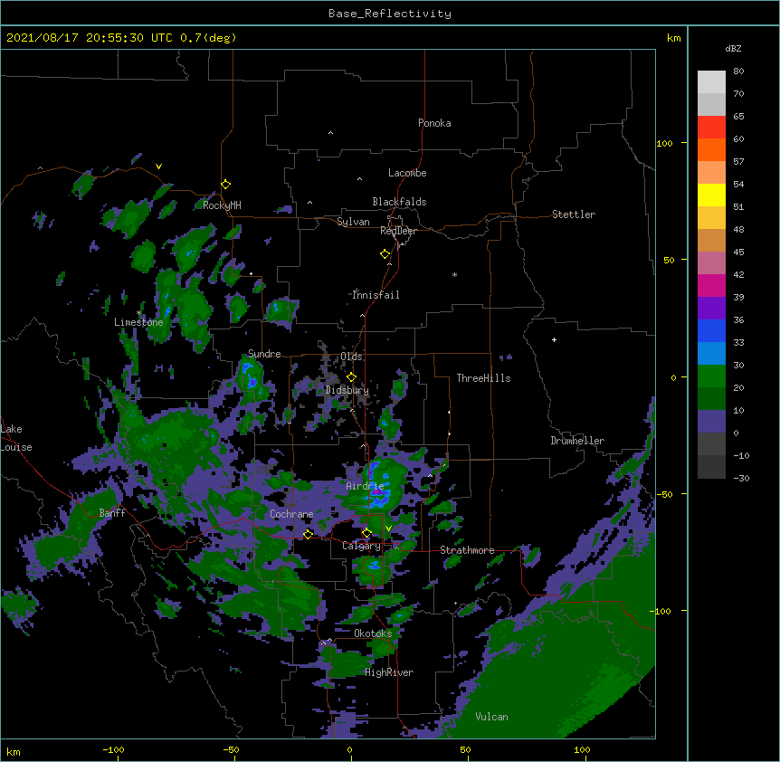
Task: Click the yellow diamond marker above Calgary label
Action: [x=366, y=533]
